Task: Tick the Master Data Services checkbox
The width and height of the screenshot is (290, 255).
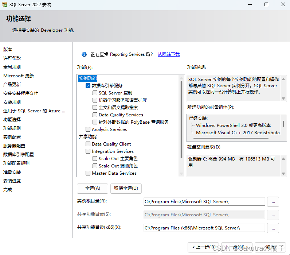Action: 88,173
